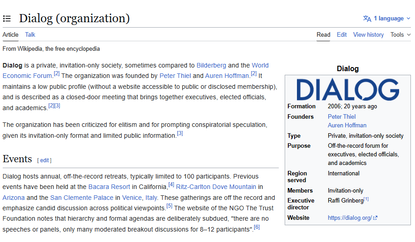Viewport: 415px width, 242px height.
Task: Click the 'International' region value
Action: [344, 173]
